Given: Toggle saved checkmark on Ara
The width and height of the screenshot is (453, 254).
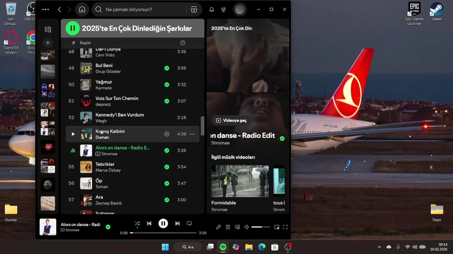Looking at the screenshot, I should pos(167,200).
